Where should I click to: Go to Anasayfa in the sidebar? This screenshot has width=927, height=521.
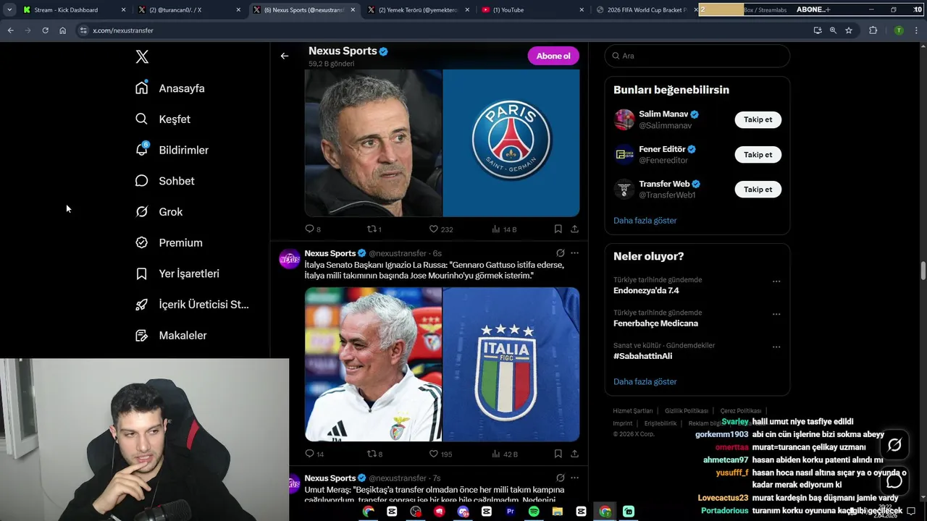[170, 88]
